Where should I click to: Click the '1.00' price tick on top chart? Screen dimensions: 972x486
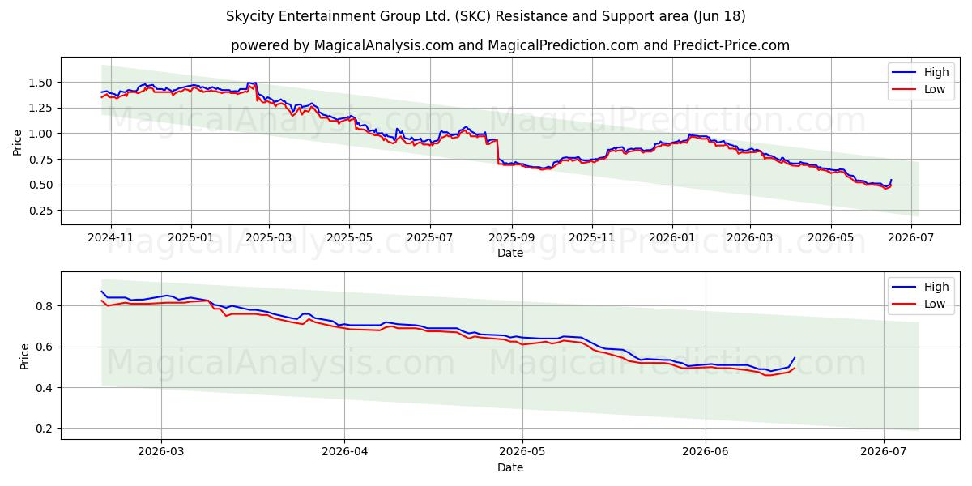(x=42, y=134)
